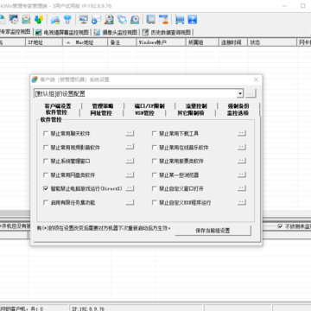The width and height of the screenshot is (311, 311).
Task: Open the user group (people) toolbar icon
Action: (39, 20)
